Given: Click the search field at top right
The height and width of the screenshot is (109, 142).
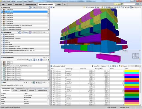Looking at the screenshot, I should [129, 4].
